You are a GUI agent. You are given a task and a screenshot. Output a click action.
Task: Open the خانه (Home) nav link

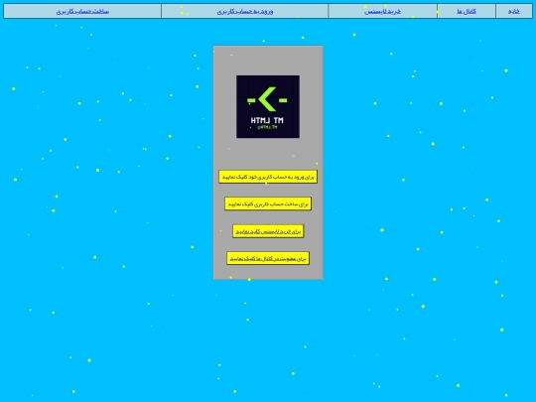coord(514,11)
